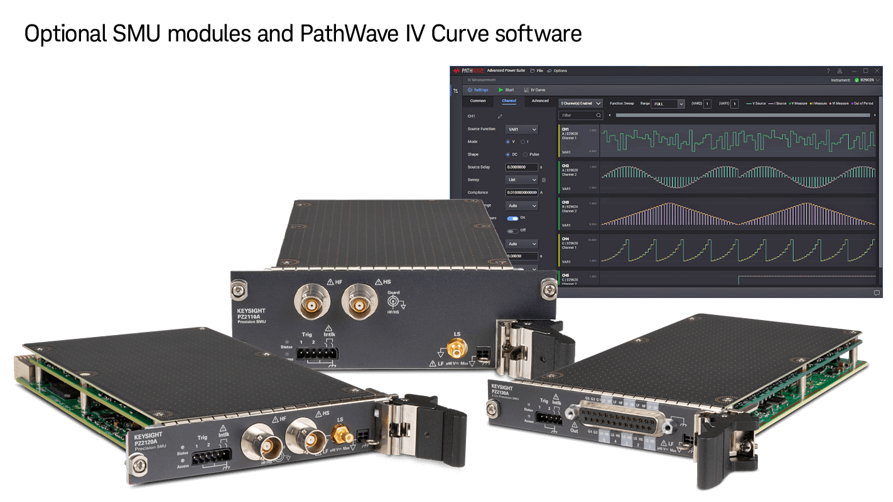
Task: Select Mode V radio button
Action: point(508,142)
